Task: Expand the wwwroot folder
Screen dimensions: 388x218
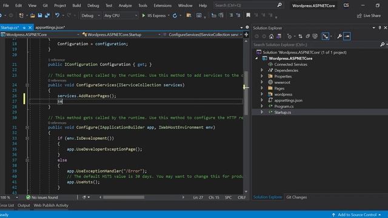Action: coord(262,82)
